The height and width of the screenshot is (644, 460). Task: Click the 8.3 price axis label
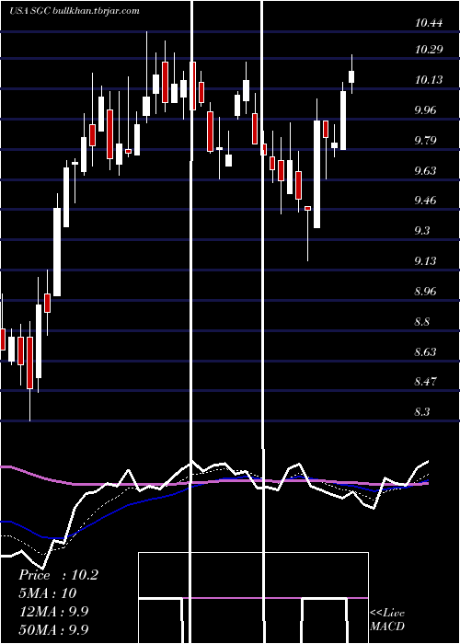click(422, 412)
